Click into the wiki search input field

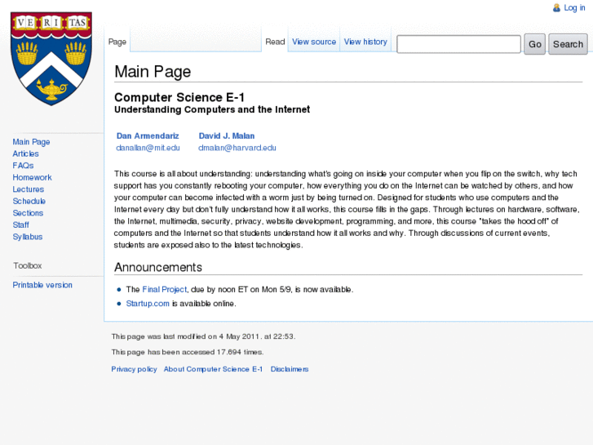point(458,44)
